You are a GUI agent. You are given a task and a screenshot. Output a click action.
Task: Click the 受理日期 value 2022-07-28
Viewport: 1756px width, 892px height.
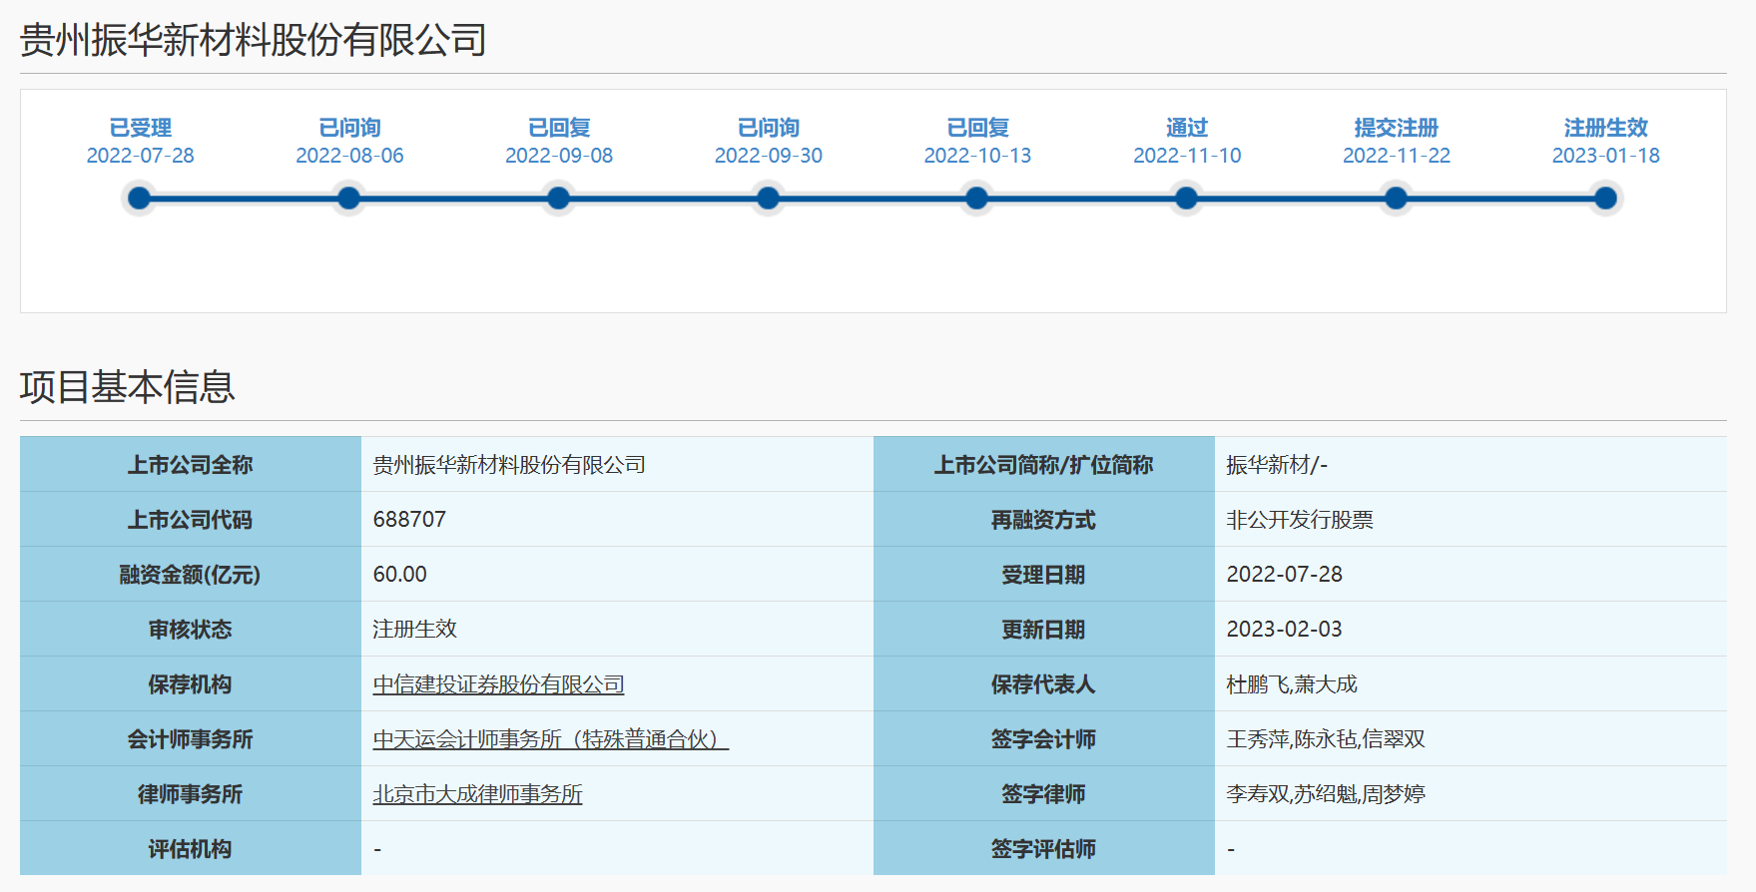[x=1284, y=575]
